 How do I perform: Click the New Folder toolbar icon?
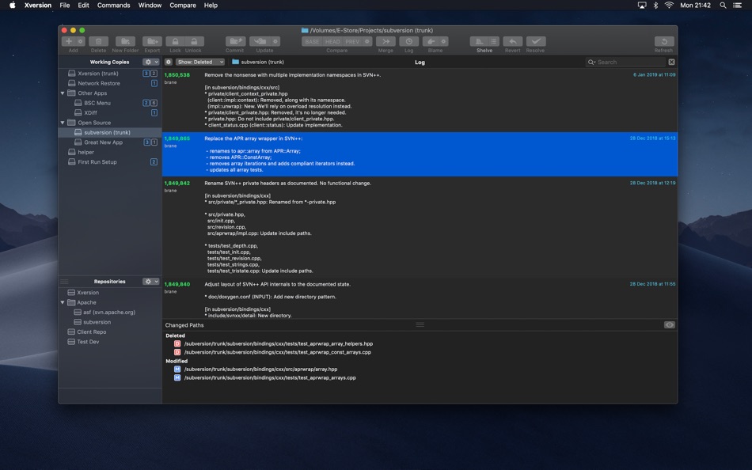[x=125, y=41]
